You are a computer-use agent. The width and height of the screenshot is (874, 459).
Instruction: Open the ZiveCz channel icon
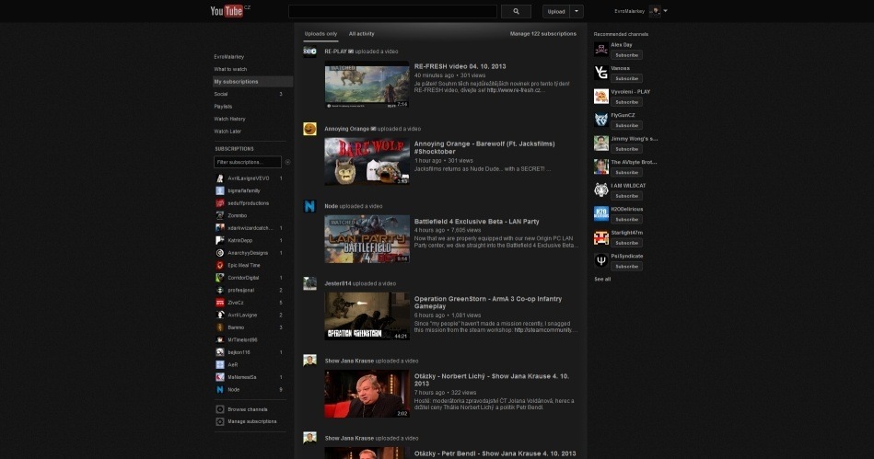219,303
